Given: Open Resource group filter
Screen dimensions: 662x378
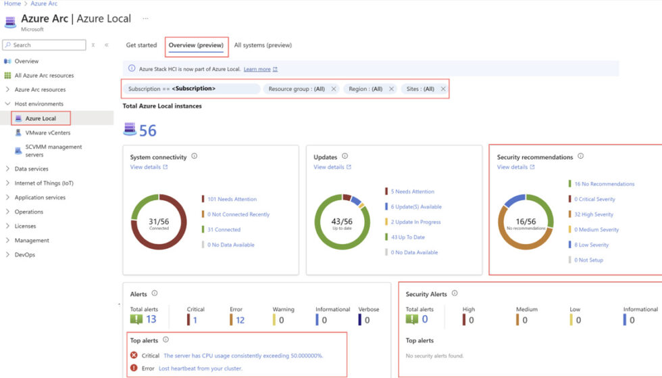Looking at the screenshot, I should coord(297,89).
